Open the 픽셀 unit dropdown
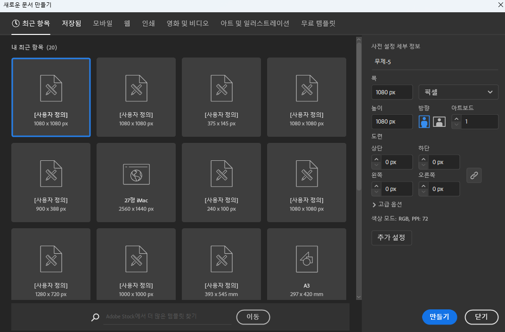505x332 pixels. coord(458,92)
